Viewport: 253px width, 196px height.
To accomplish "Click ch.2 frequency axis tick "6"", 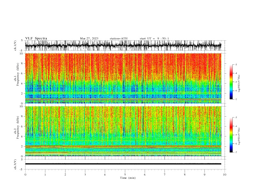I will point(22,127).
